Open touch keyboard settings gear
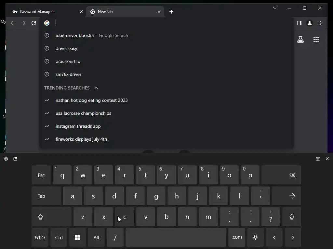The width and height of the screenshot is (333, 249). pos(6,159)
